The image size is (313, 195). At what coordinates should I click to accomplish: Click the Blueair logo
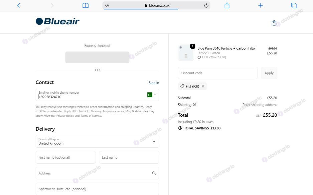57,21
